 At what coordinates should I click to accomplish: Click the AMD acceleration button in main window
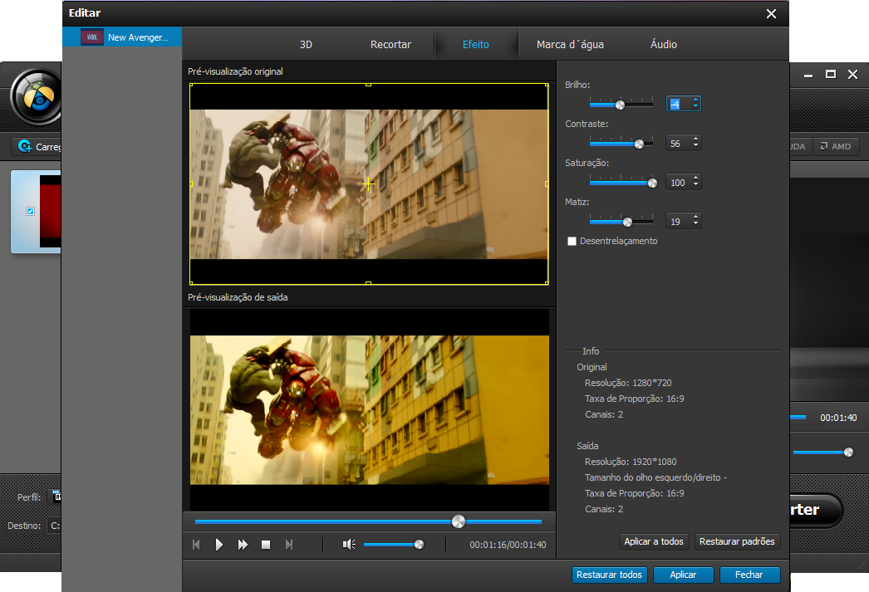[836, 146]
